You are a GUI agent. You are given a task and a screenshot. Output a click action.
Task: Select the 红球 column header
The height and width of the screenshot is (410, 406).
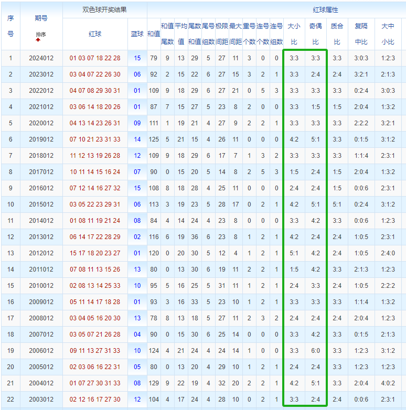click(x=95, y=34)
